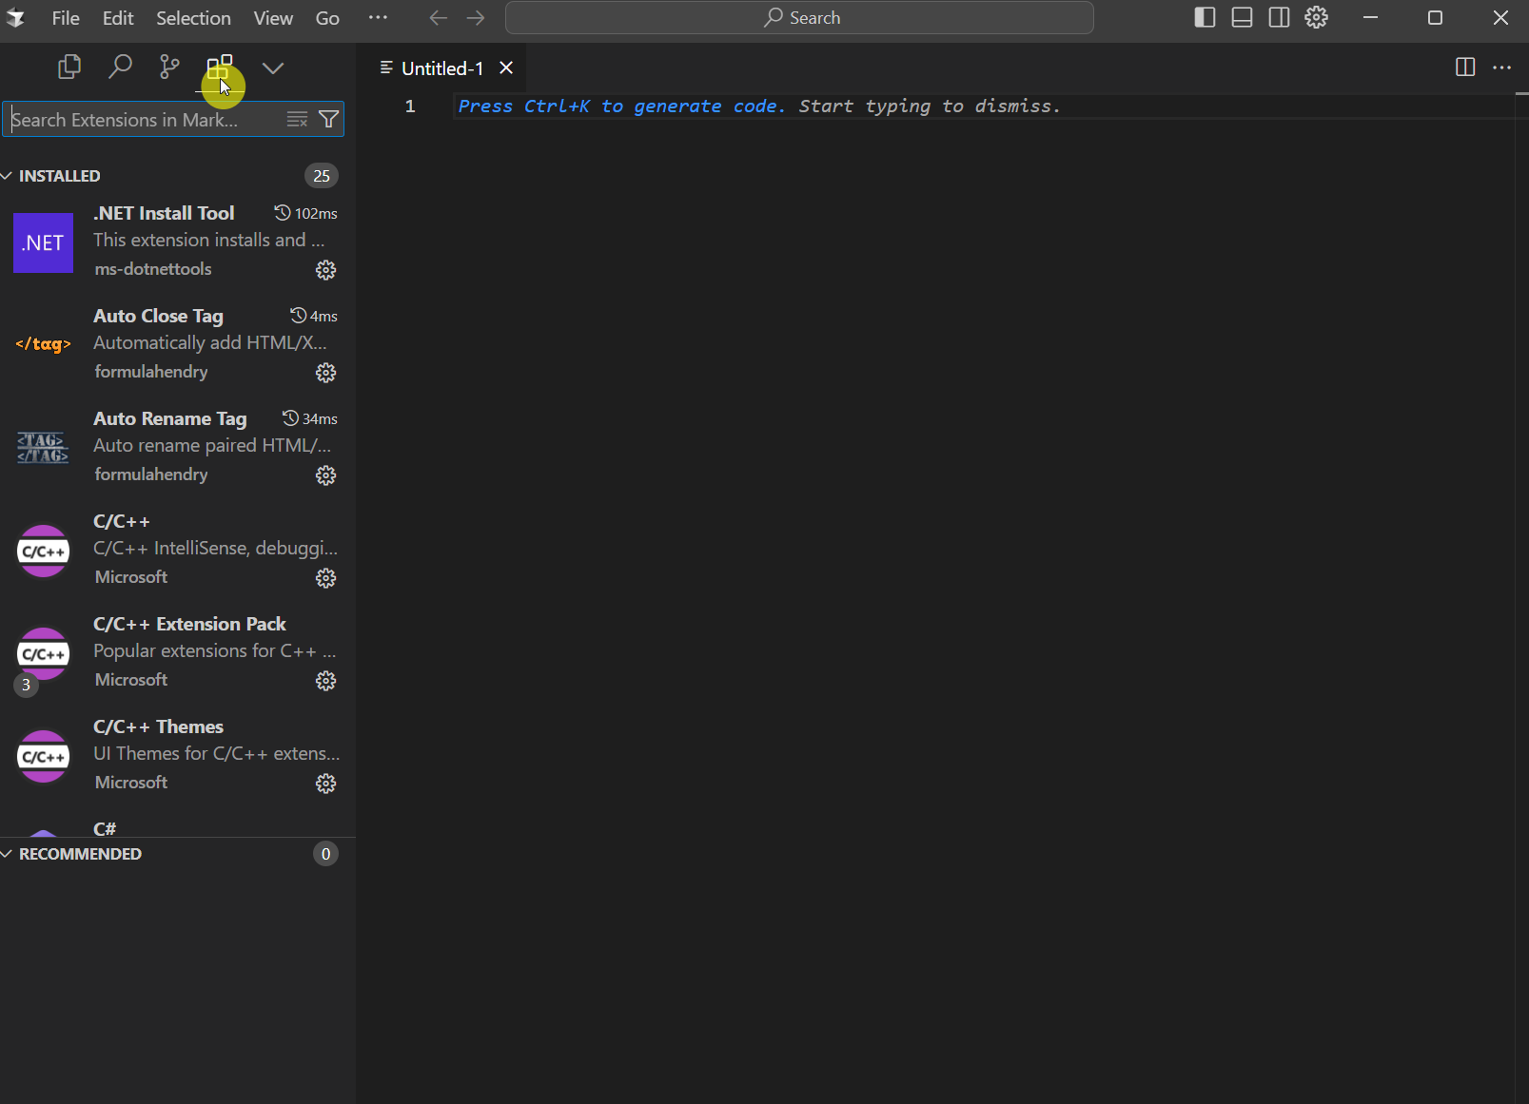Click the 34ms activation time indicator

click(x=310, y=418)
